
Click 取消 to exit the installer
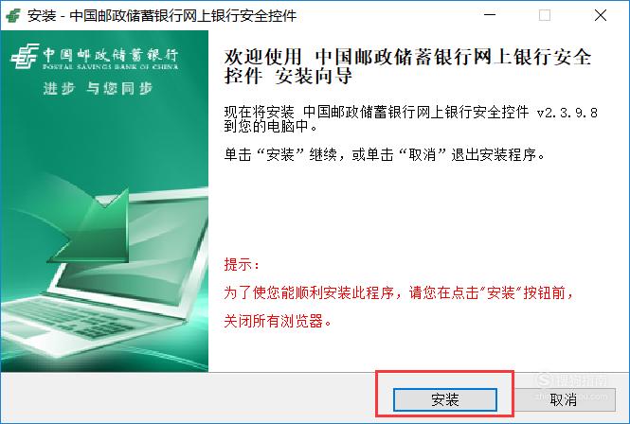tap(564, 399)
